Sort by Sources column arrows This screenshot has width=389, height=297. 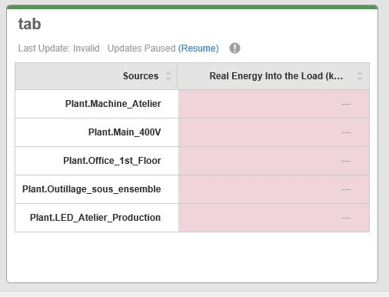168,76
